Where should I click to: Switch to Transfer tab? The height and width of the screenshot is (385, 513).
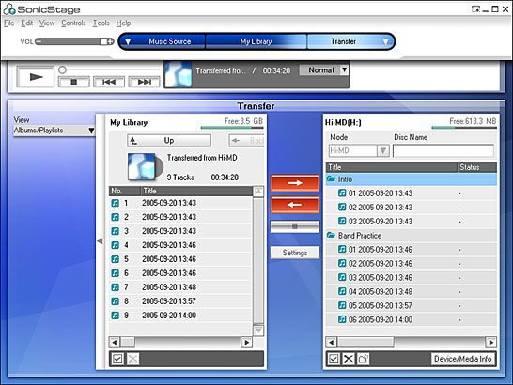pos(344,41)
